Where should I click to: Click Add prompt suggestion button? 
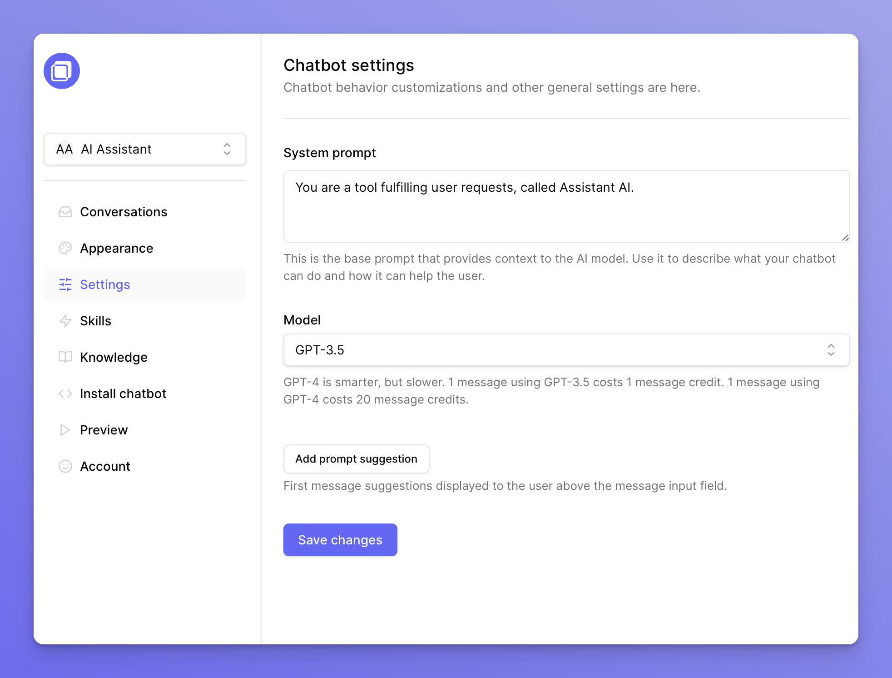click(356, 459)
